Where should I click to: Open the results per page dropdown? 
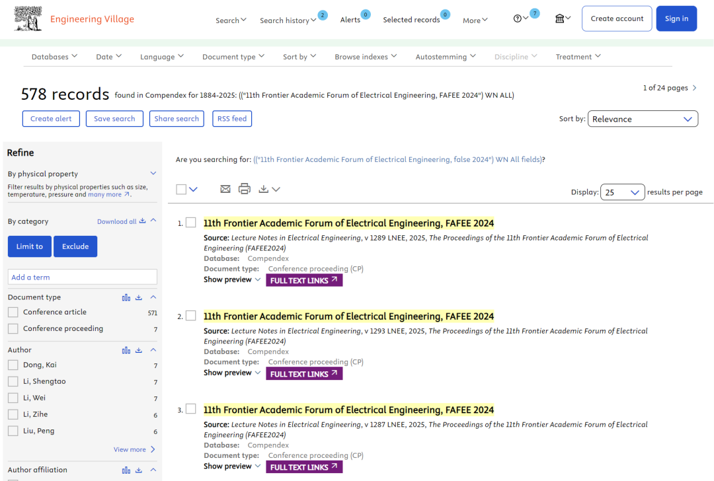pos(622,192)
